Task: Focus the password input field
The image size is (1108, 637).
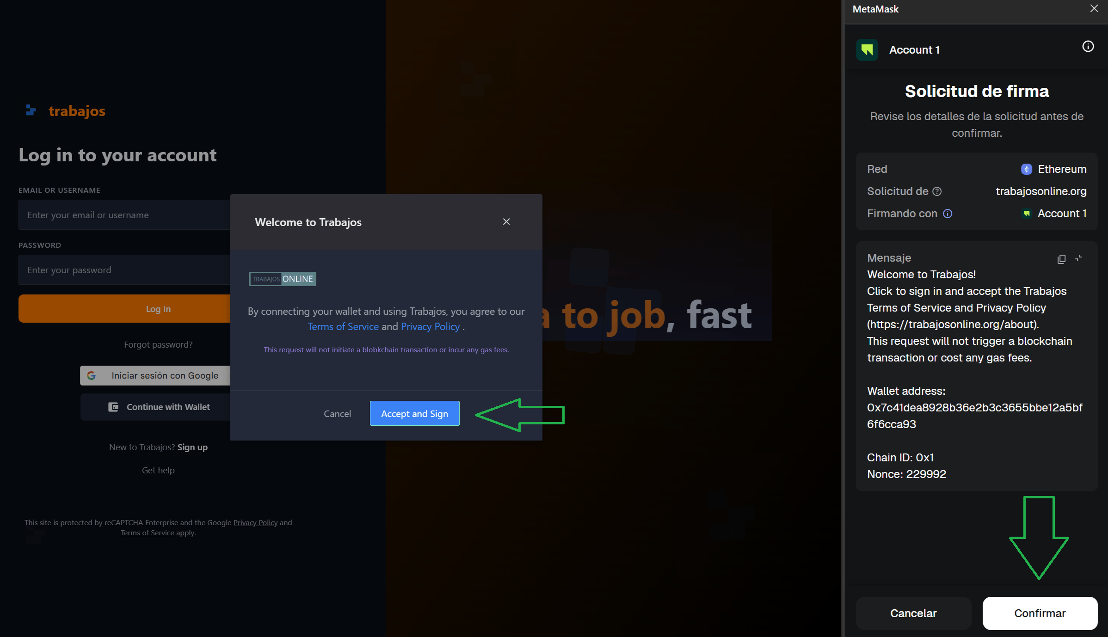Action: [124, 270]
